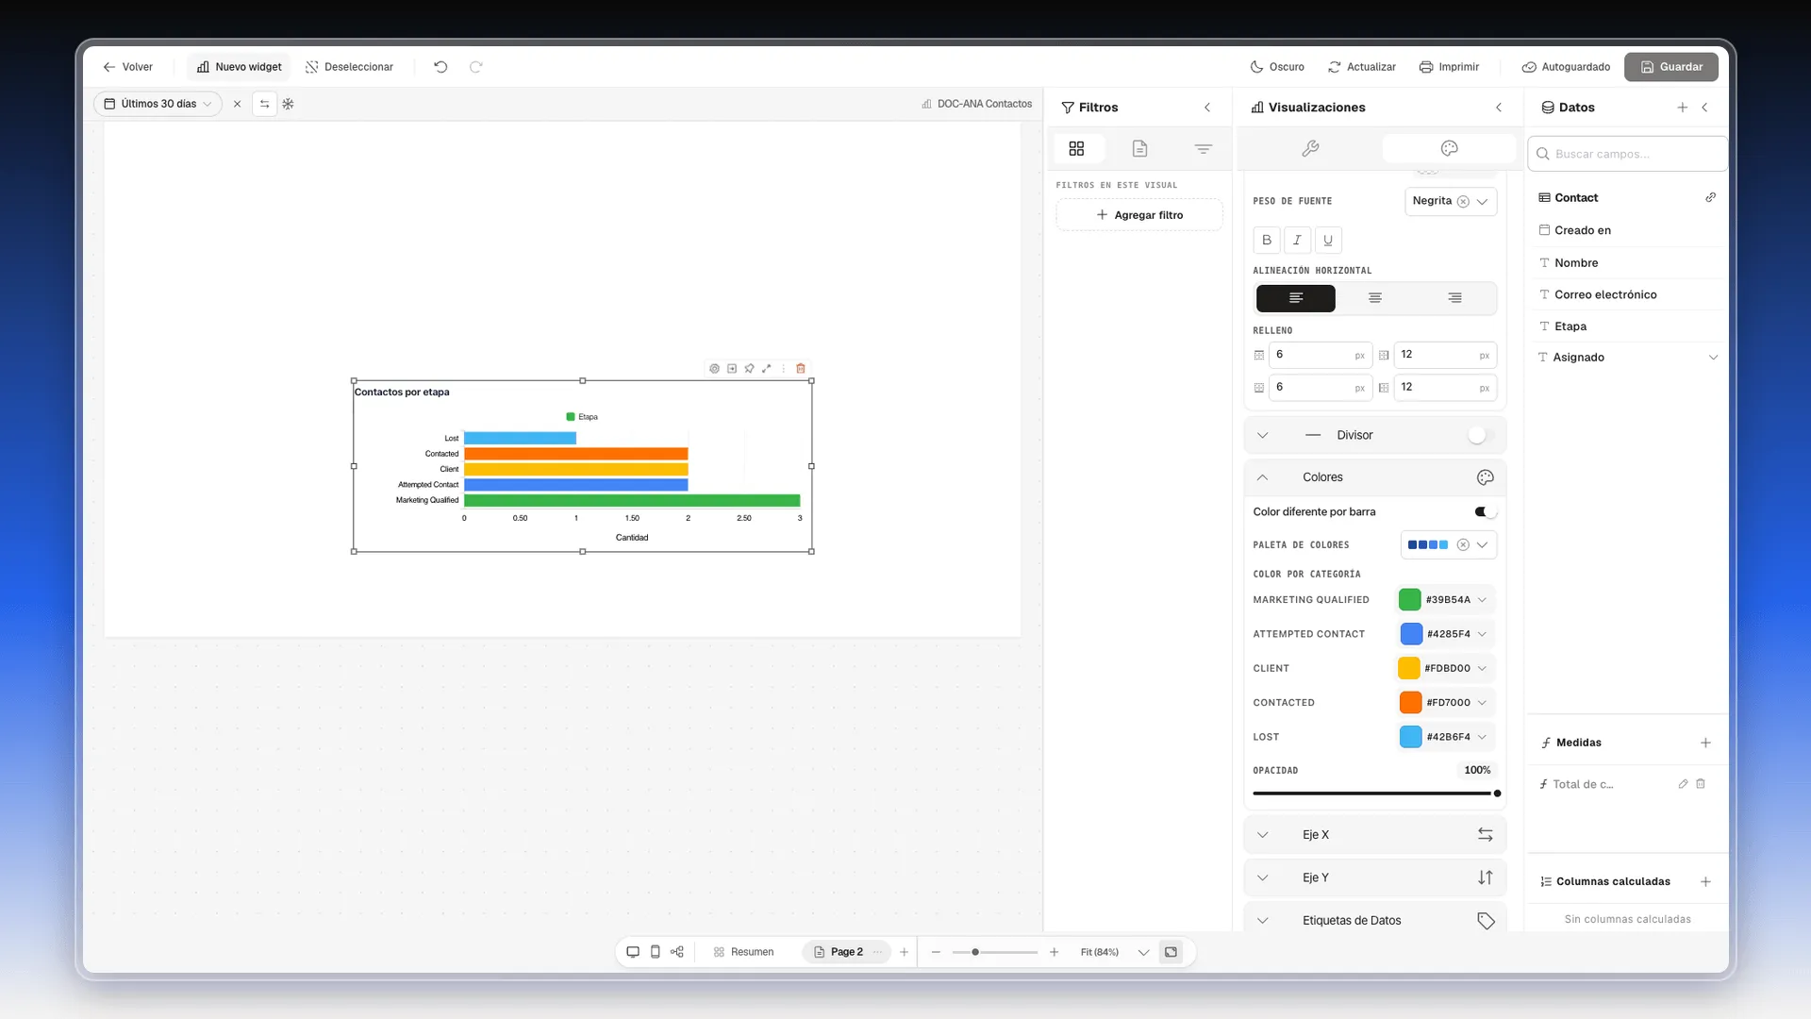Screen dimensions: 1811x1019
Task: Open the Paleta de colores dropdown
Action: [x=1449, y=545]
